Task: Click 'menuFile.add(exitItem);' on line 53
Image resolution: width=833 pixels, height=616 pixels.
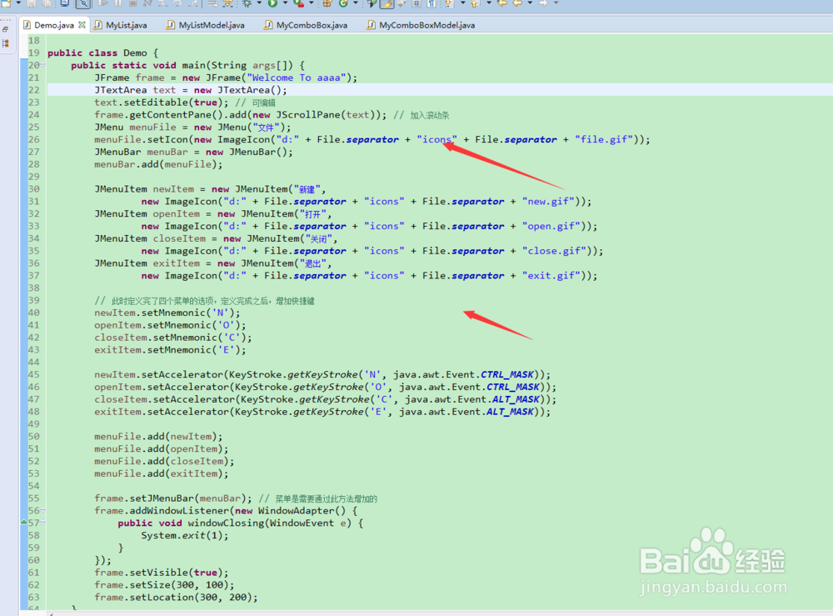Action: 162,473
